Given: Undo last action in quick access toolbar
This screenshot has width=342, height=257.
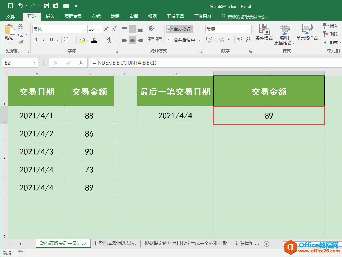Looking at the screenshot, I should (21, 5).
